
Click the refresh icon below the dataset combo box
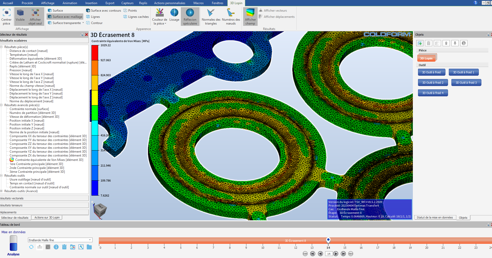pyautogui.click(x=31, y=247)
